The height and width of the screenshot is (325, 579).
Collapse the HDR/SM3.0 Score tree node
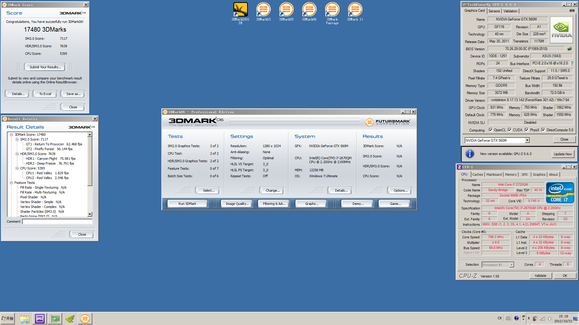point(17,154)
